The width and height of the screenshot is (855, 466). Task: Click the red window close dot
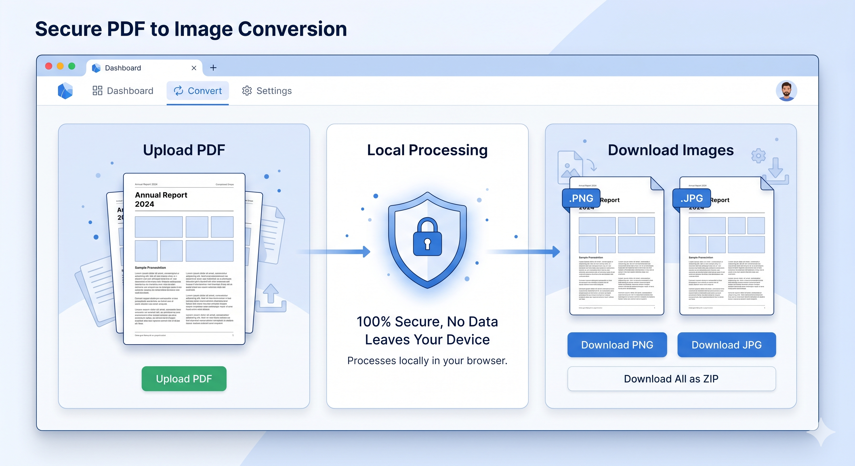click(x=49, y=66)
